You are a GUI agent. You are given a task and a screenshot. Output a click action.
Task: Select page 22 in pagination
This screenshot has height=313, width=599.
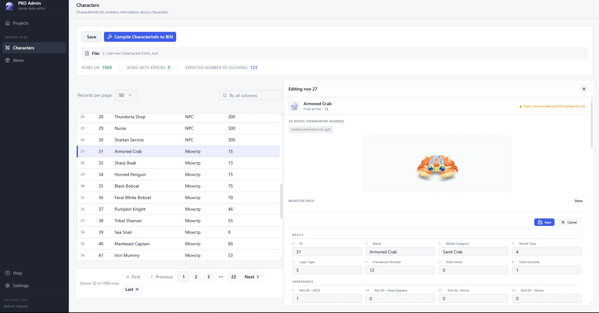(233, 277)
